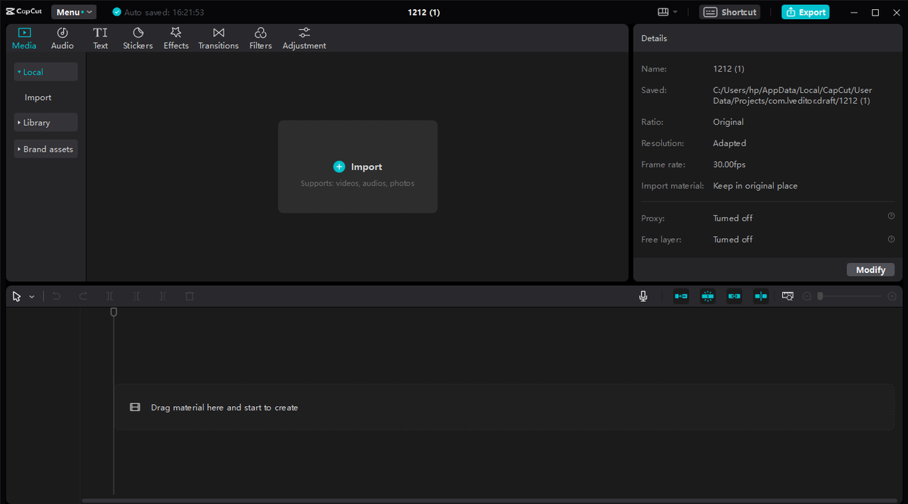Image resolution: width=908 pixels, height=504 pixels.
Task: Click the Saved project path text
Action: coord(792,95)
